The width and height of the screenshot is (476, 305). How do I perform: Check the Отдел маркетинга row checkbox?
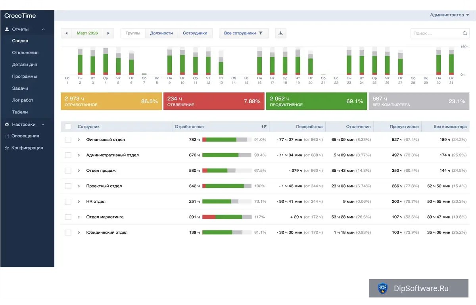pyautogui.click(x=68, y=217)
